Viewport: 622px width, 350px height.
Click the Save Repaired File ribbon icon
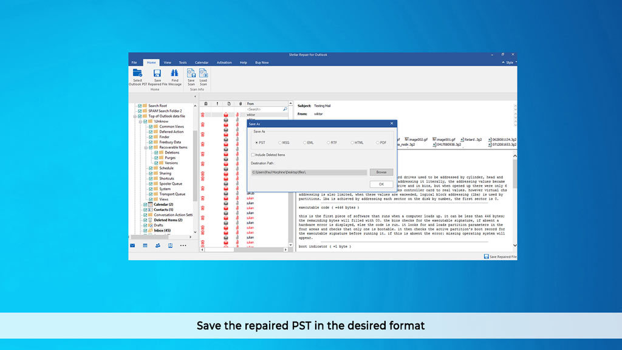pyautogui.click(x=157, y=74)
